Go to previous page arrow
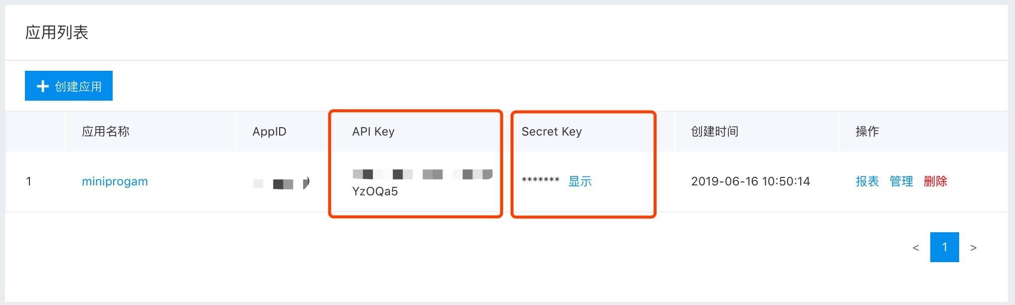The width and height of the screenshot is (1015, 305). (916, 248)
